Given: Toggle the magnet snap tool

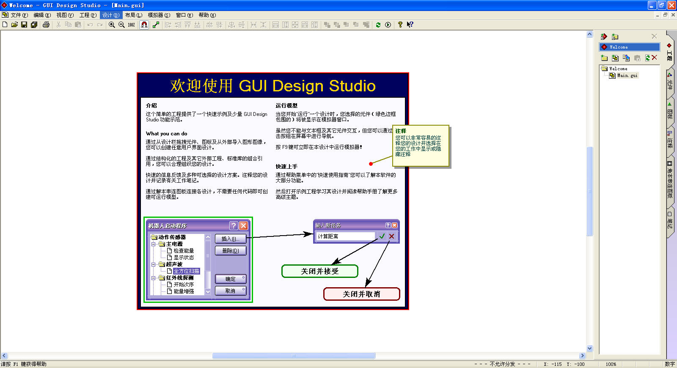Looking at the screenshot, I should tap(144, 25).
